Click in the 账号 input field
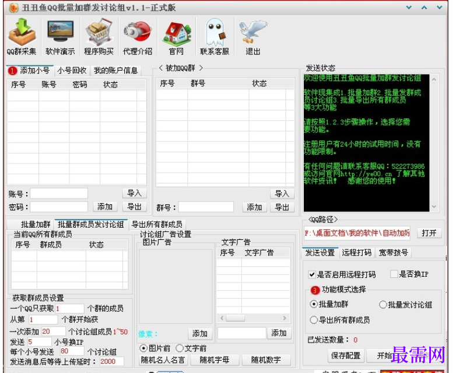Viewport: 456px width, 373px height. tap(59, 193)
